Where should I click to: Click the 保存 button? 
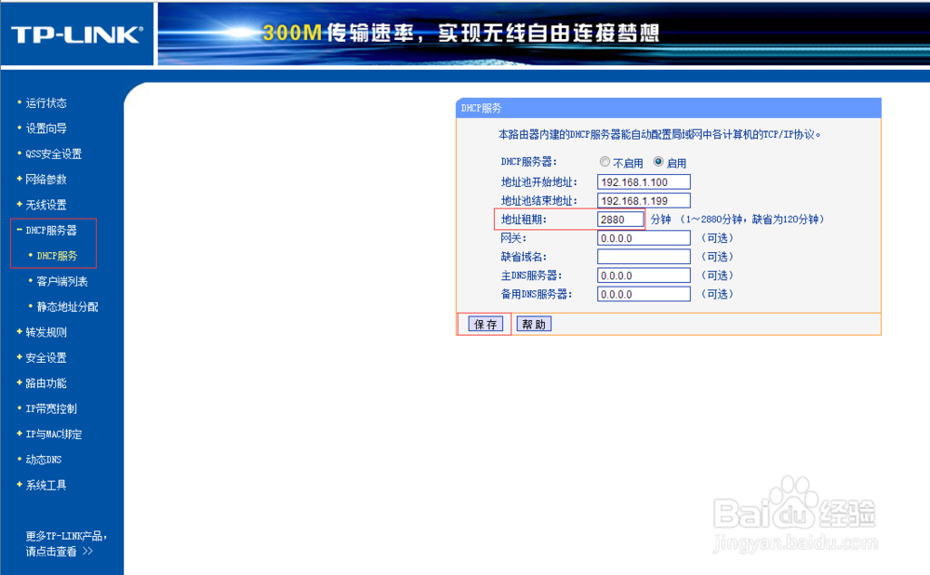pos(484,323)
